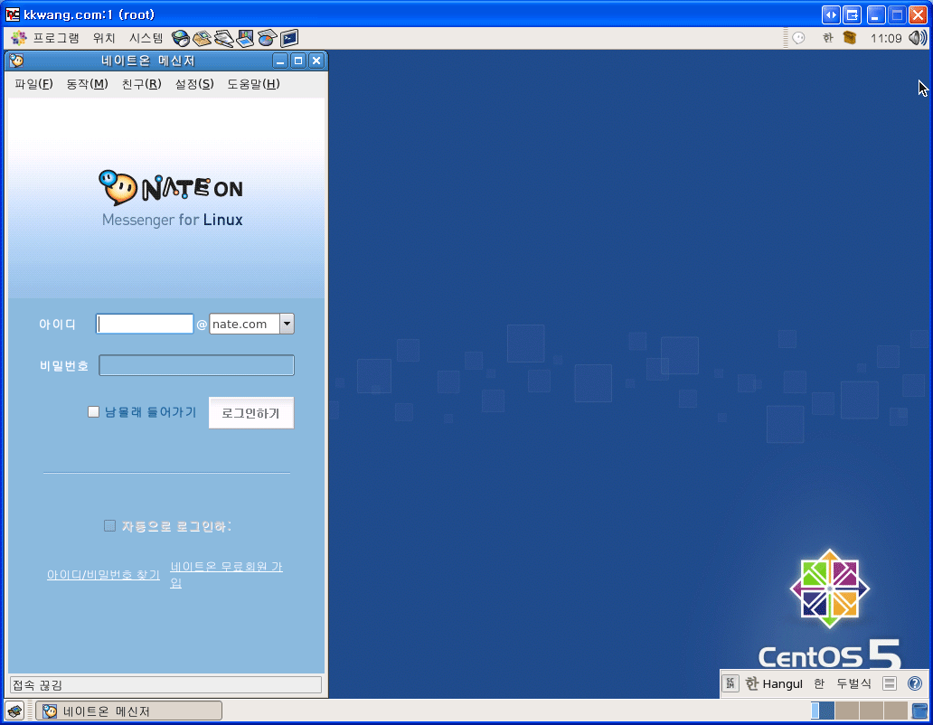Click the left-right arrows button in kkwang.com title bar
Image resolution: width=933 pixels, height=725 pixels.
(831, 14)
